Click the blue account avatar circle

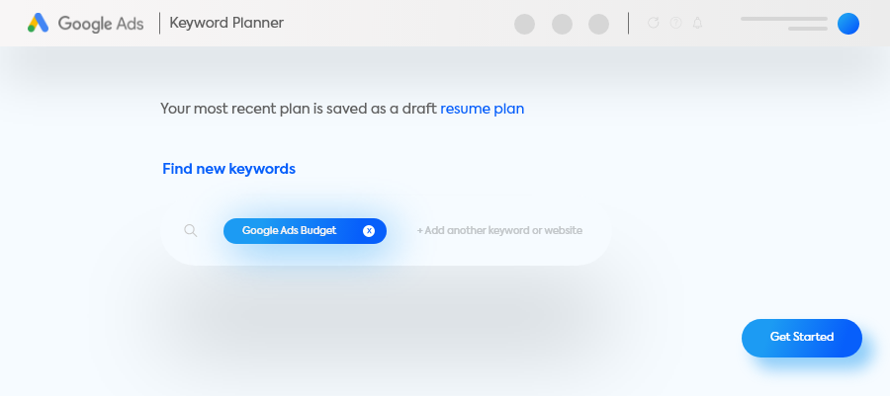(848, 24)
